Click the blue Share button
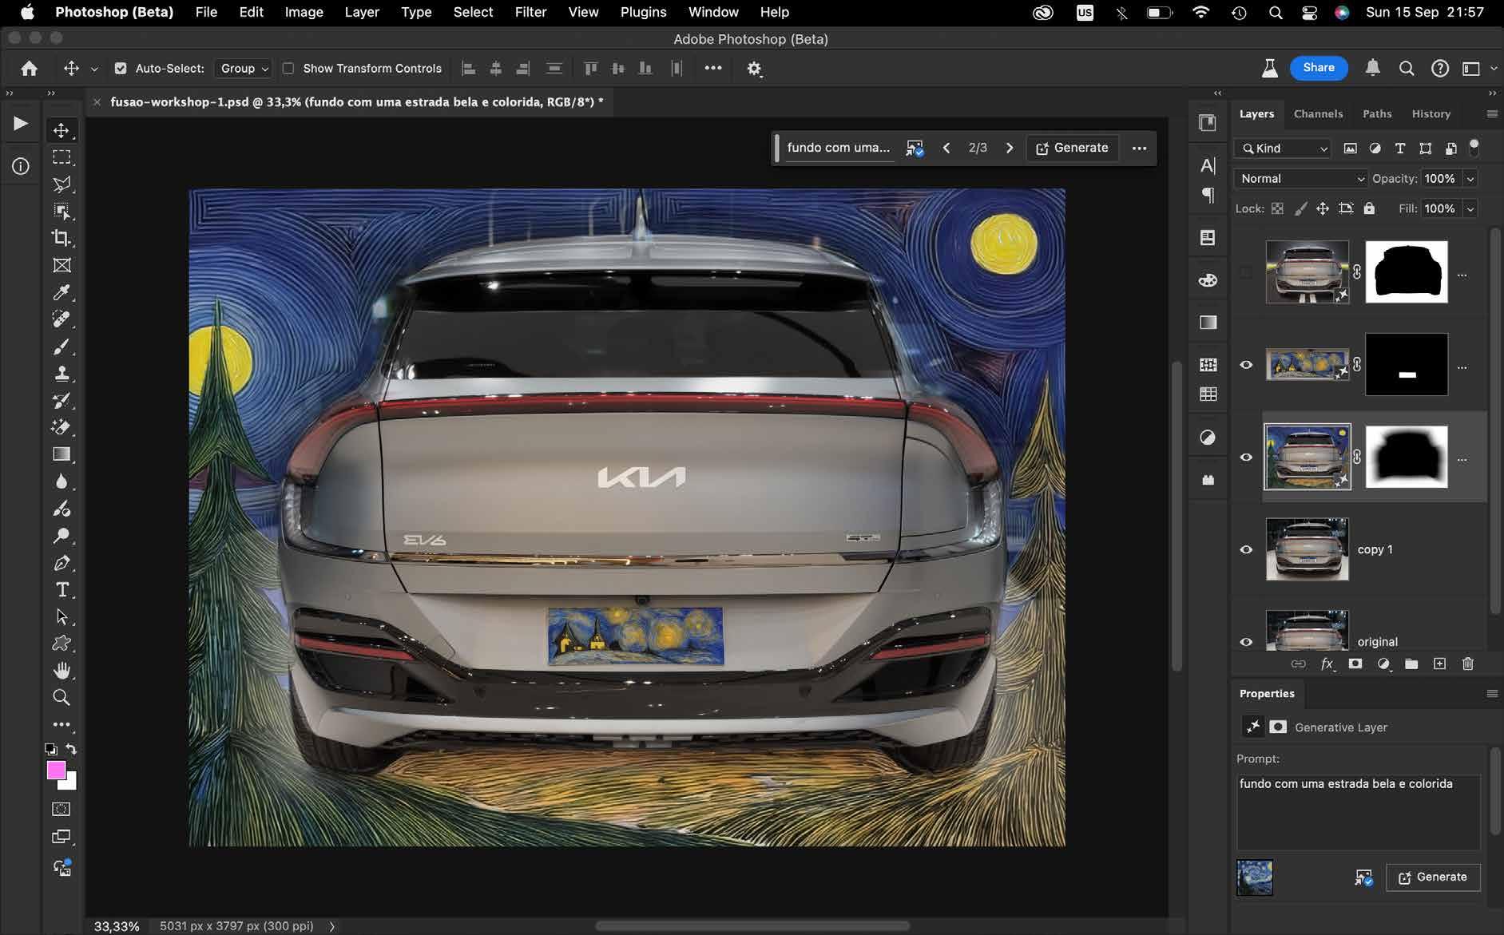This screenshot has height=935, width=1504. pos(1319,68)
